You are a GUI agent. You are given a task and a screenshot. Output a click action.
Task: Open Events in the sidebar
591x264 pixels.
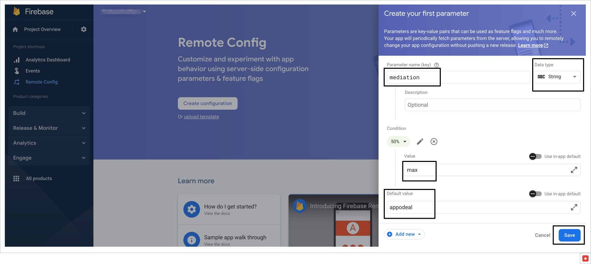pyautogui.click(x=33, y=71)
